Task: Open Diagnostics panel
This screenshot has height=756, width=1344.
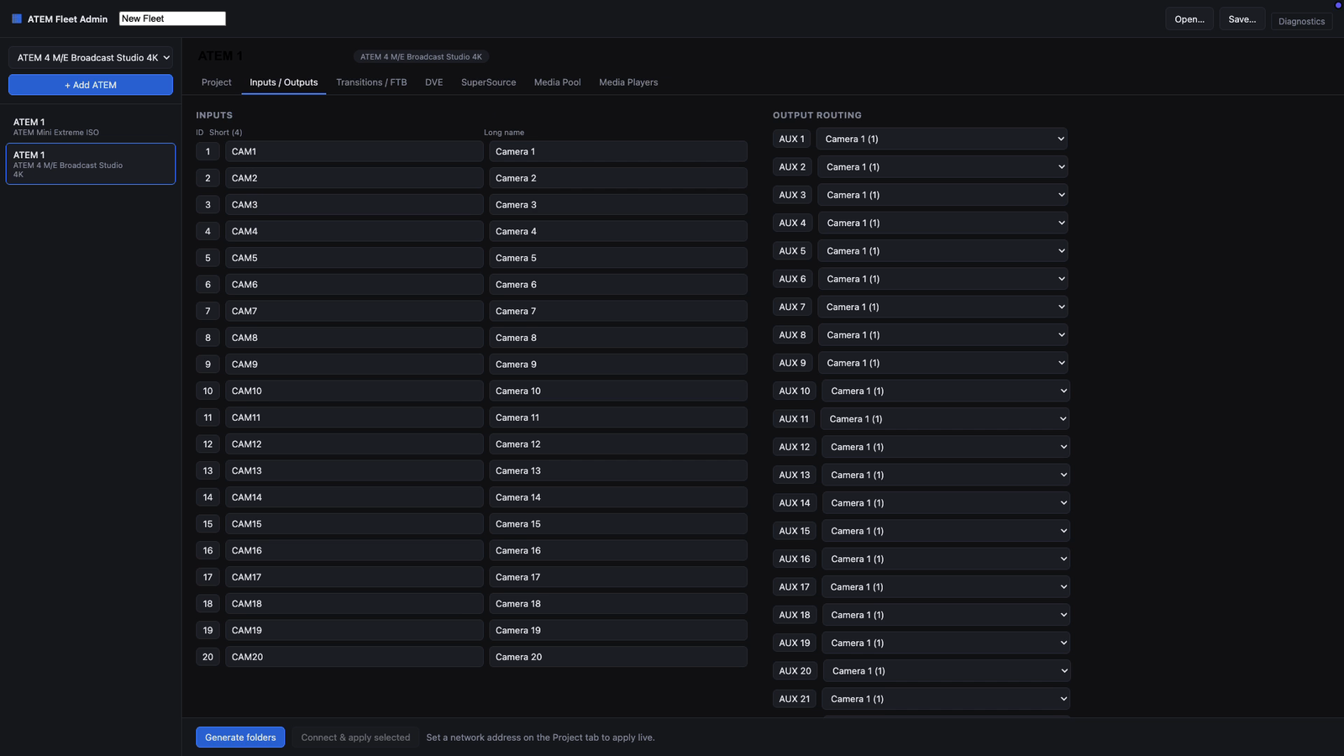Action: click(x=1301, y=21)
